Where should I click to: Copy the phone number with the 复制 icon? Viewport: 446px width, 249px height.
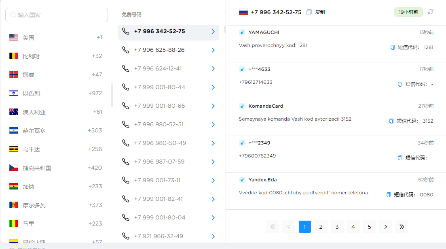point(309,12)
